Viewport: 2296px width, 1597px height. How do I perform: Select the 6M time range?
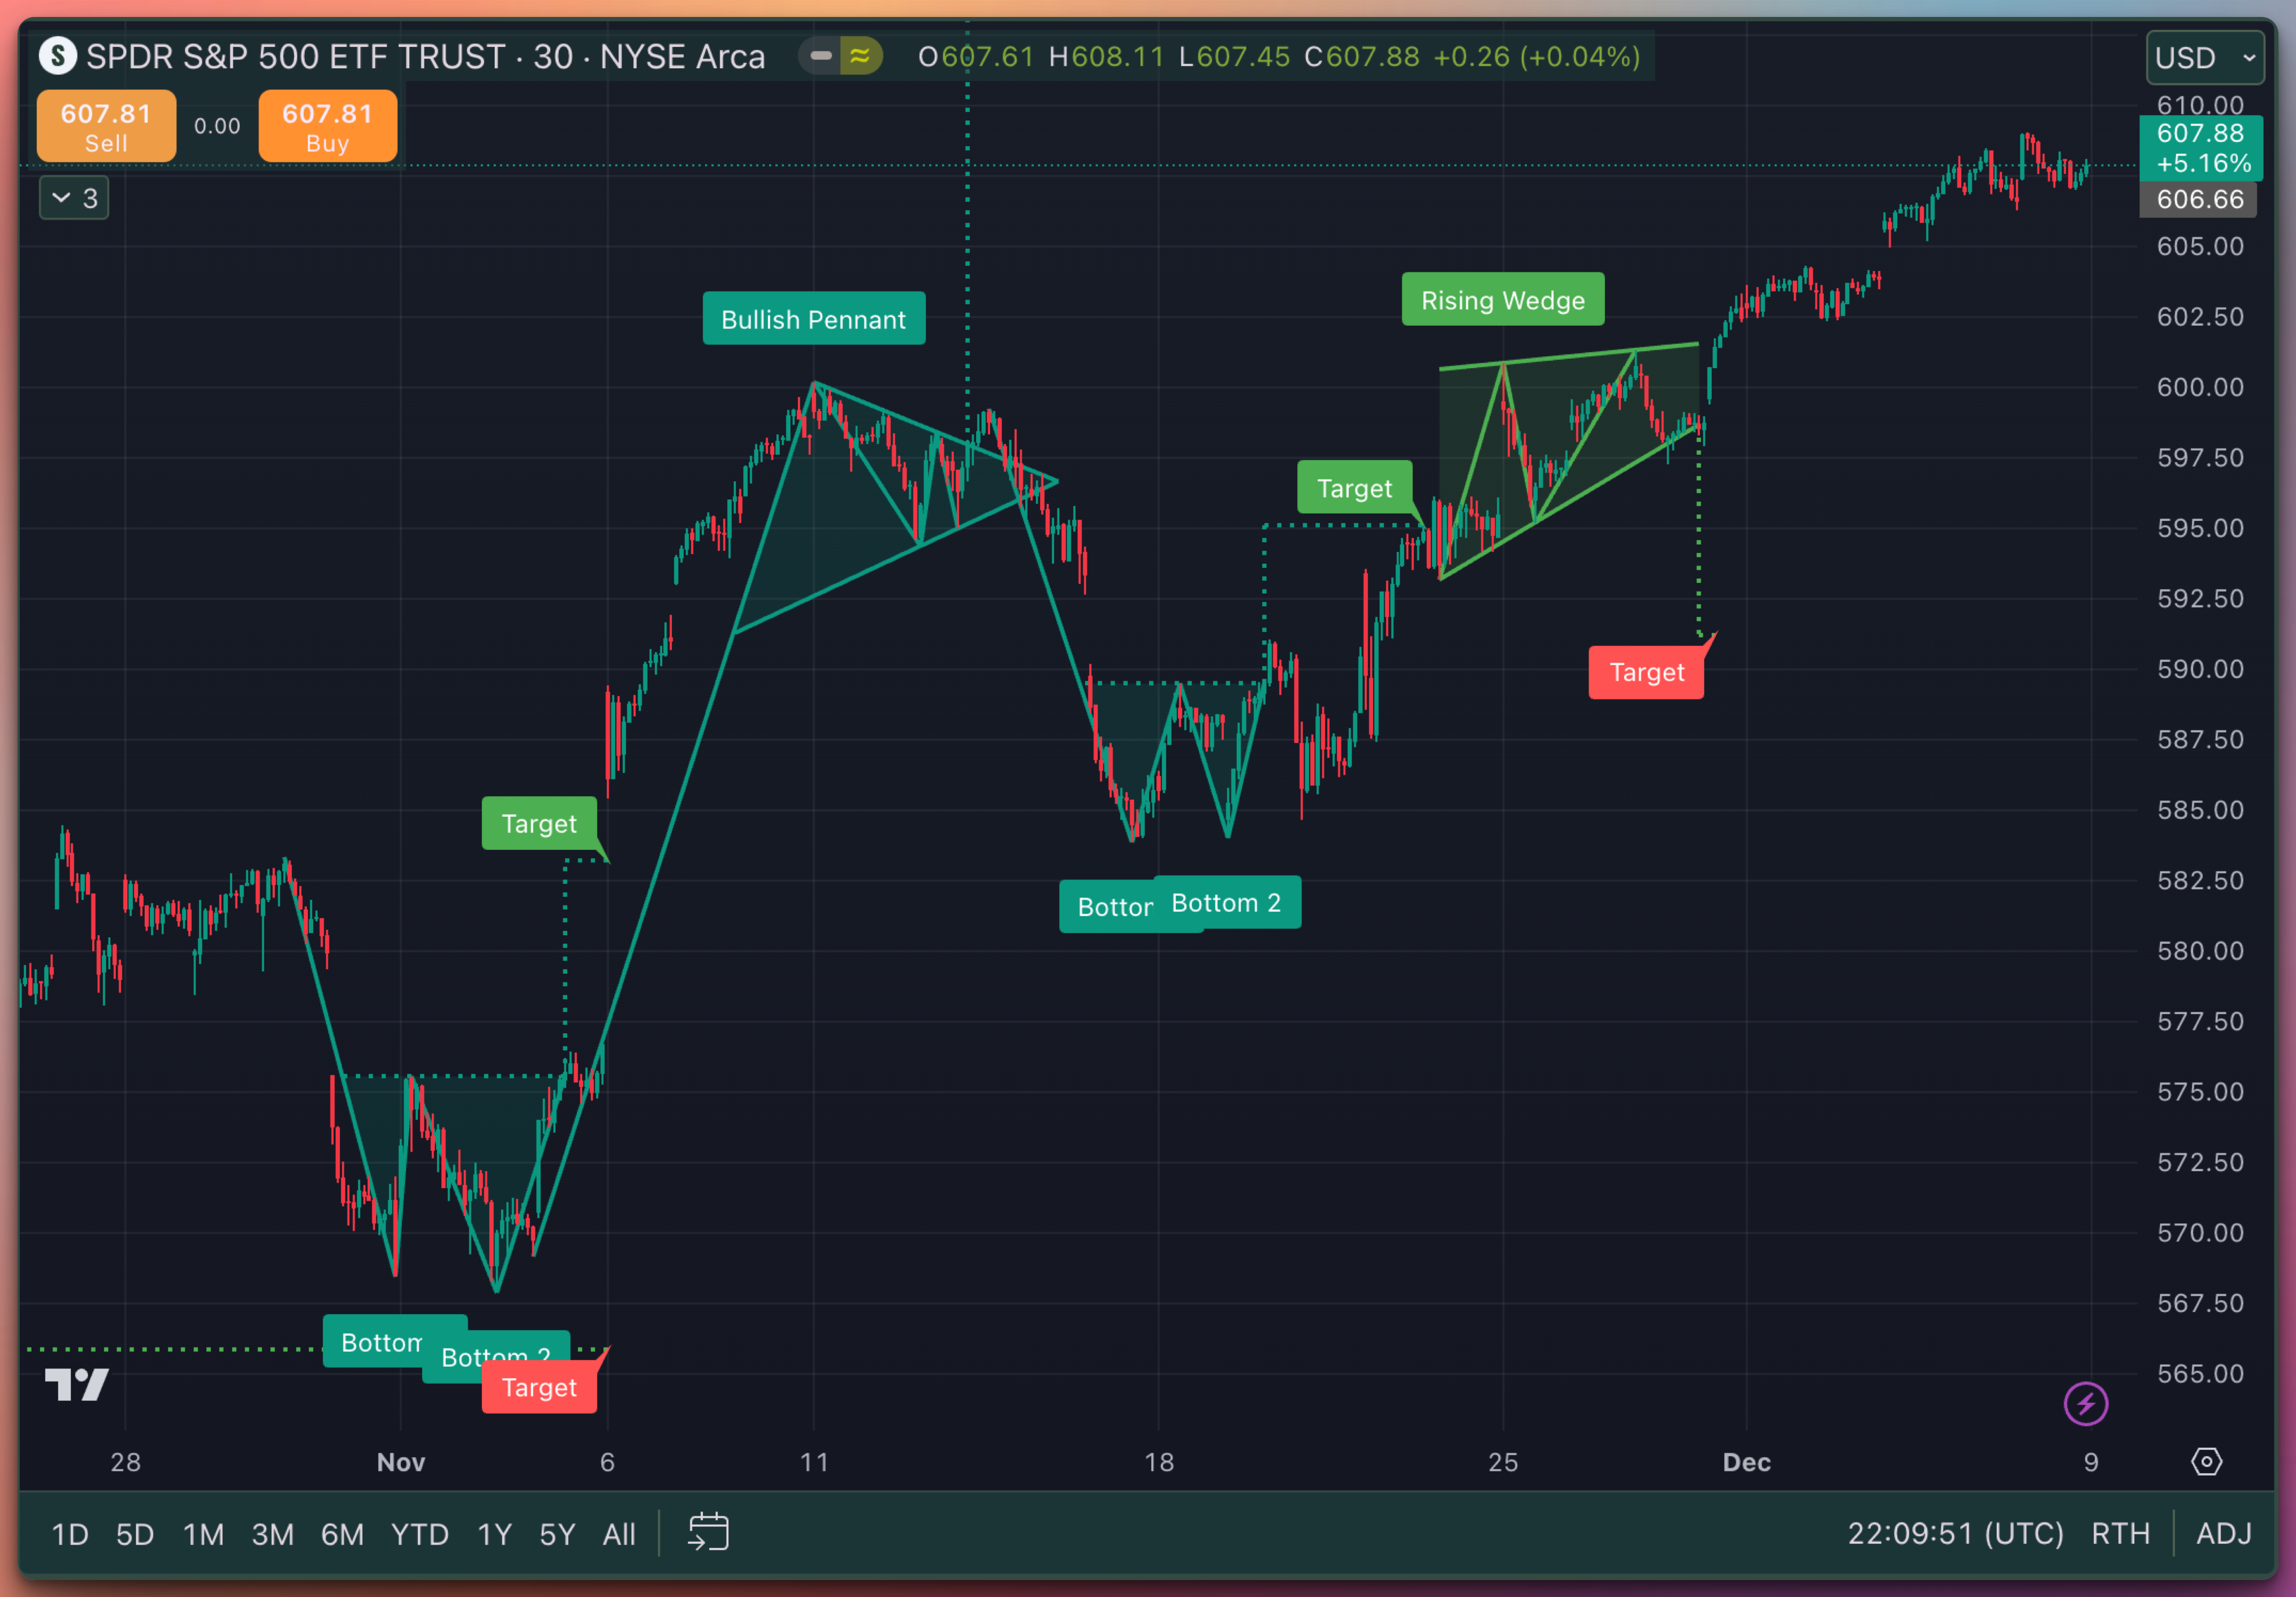(342, 1534)
